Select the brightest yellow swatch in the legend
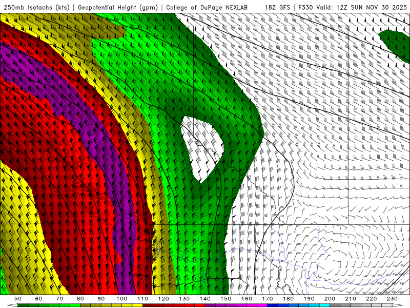This screenshot has width=410, height=308. [x=137, y=305]
